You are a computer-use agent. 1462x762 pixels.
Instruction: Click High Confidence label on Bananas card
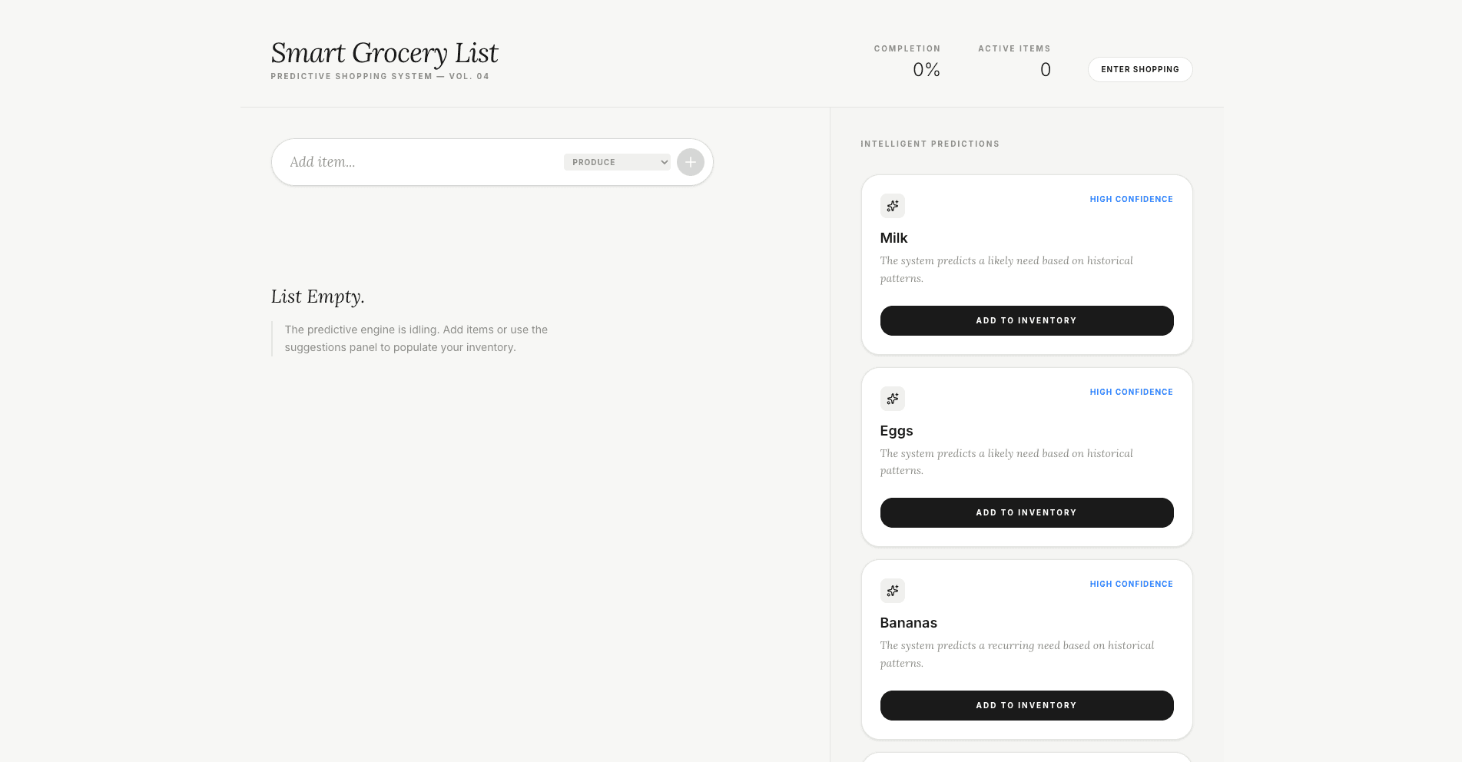(x=1131, y=584)
